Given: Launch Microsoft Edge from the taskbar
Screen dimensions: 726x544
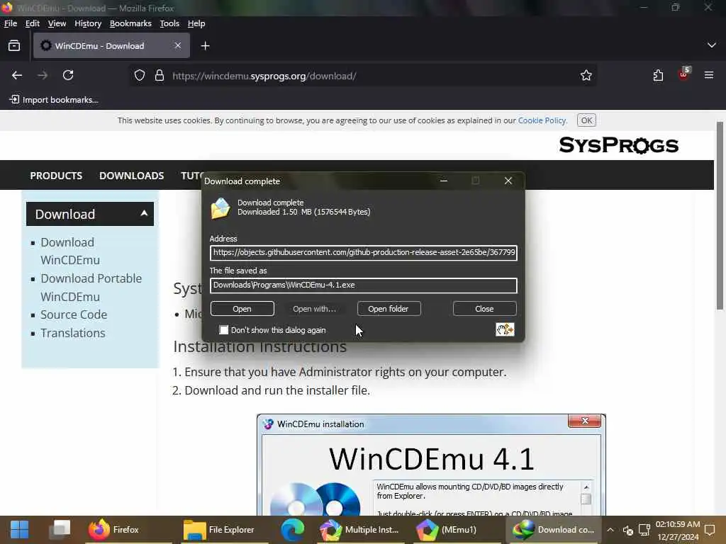Looking at the screenshot, I should coord(293,530).
